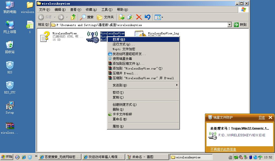Image resolution: width=275 pixels, height=161 pixels.
Task: Open the File menu
Action: pyautogui.click(x=44, y=10)
